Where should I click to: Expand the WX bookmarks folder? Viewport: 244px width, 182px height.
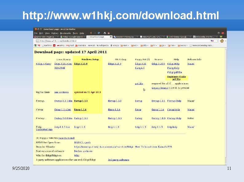pyautogui.click(x=135, y=45)
